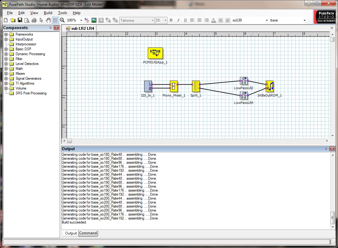Toggle the grid display button
The image size is (338, 248).
pyautogui.click(x=55, y=20)
